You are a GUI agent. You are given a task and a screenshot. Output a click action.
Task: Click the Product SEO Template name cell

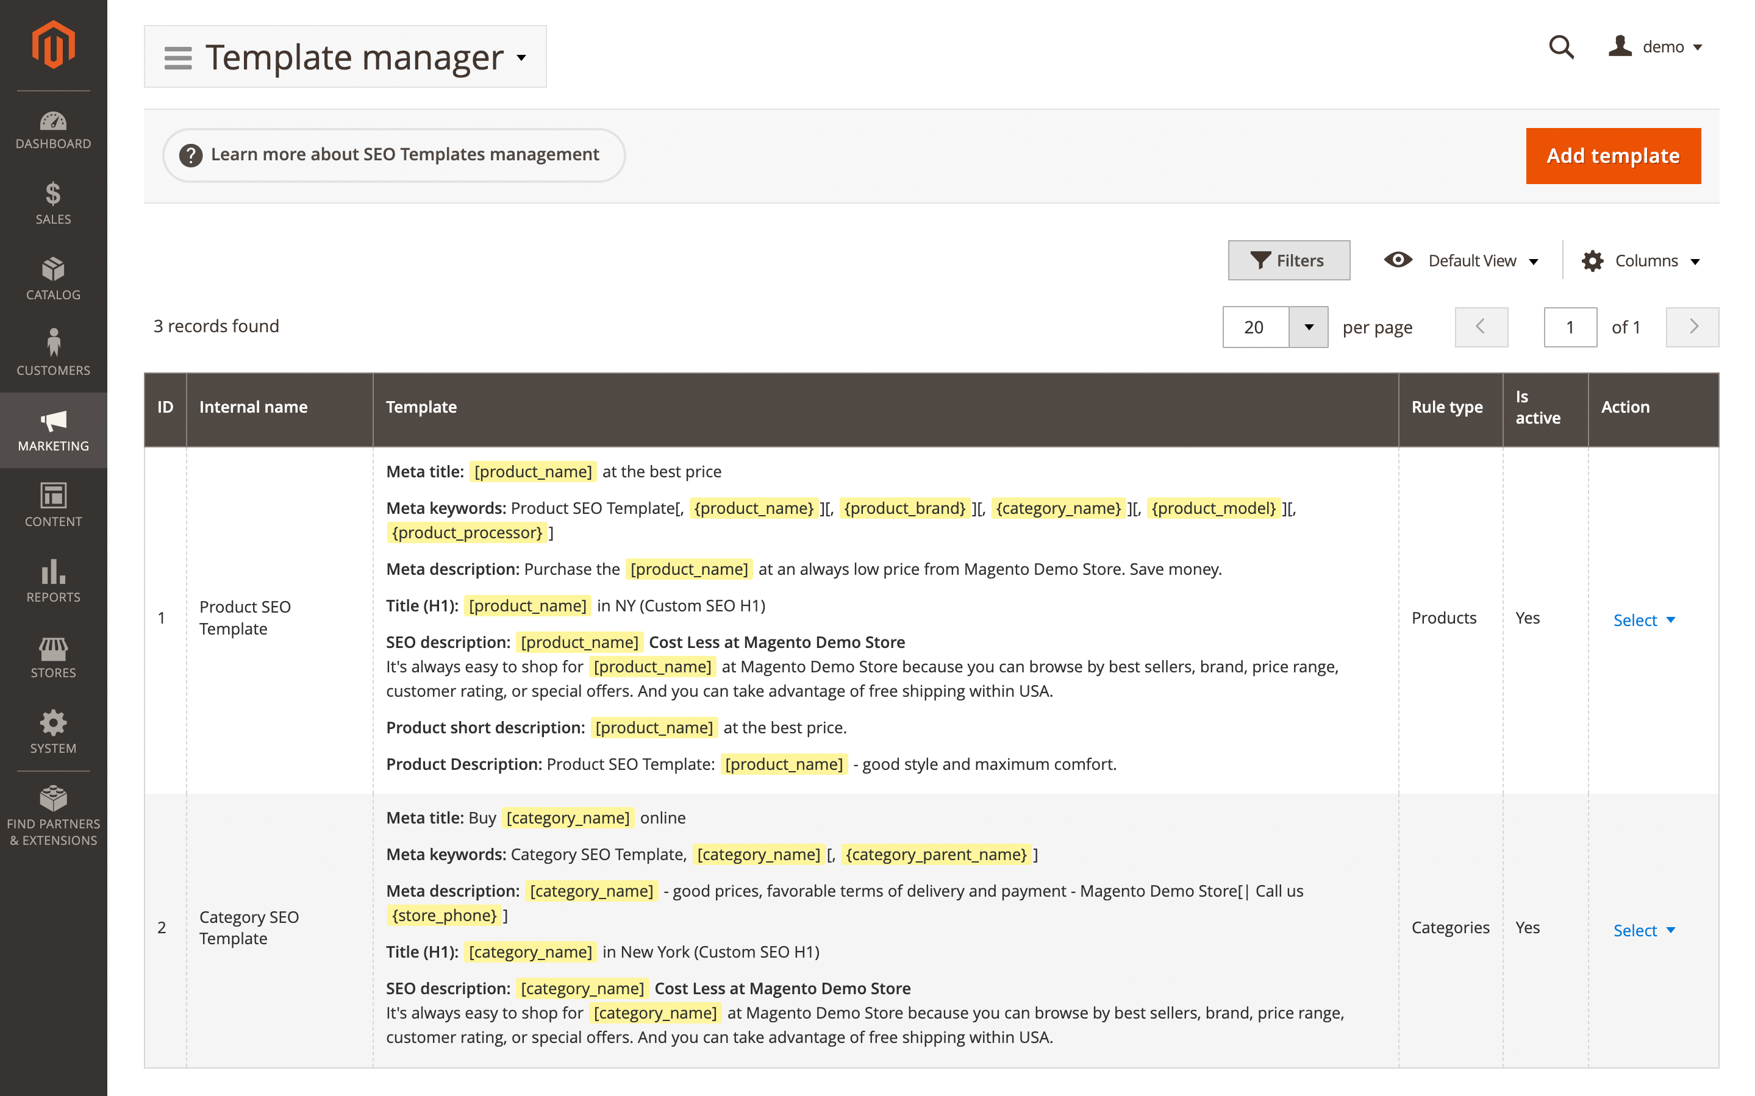pyautogui.click(x=280, y=620)
